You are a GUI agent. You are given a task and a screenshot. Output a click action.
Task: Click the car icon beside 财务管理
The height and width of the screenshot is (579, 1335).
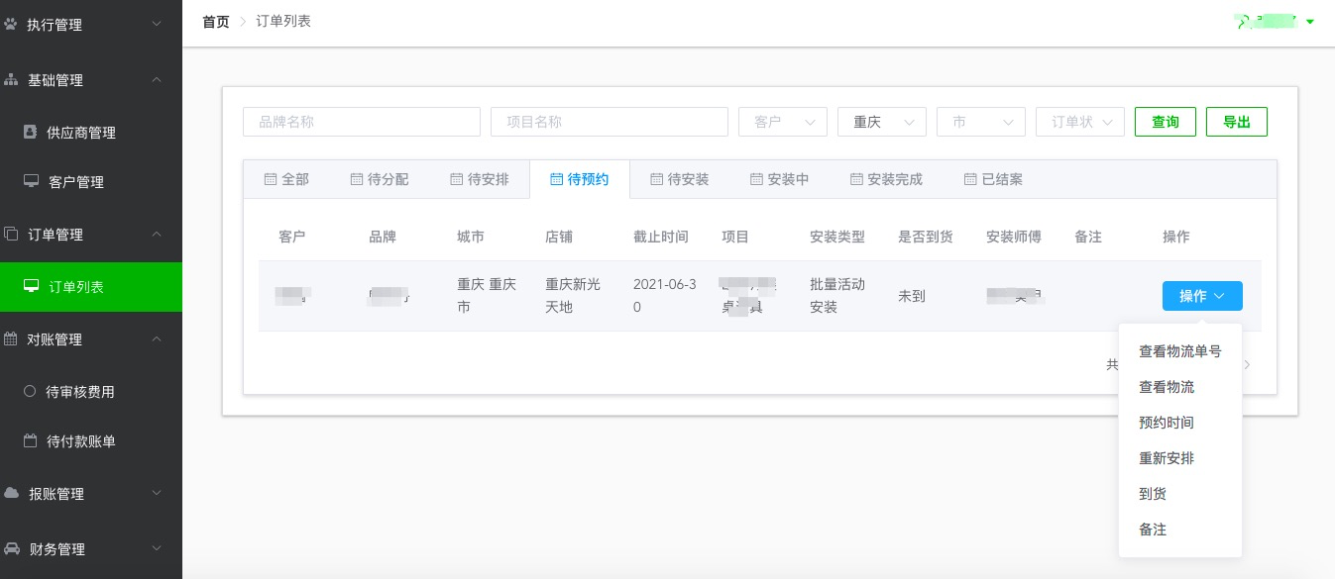pyautogui.click(x=11, y=548)
